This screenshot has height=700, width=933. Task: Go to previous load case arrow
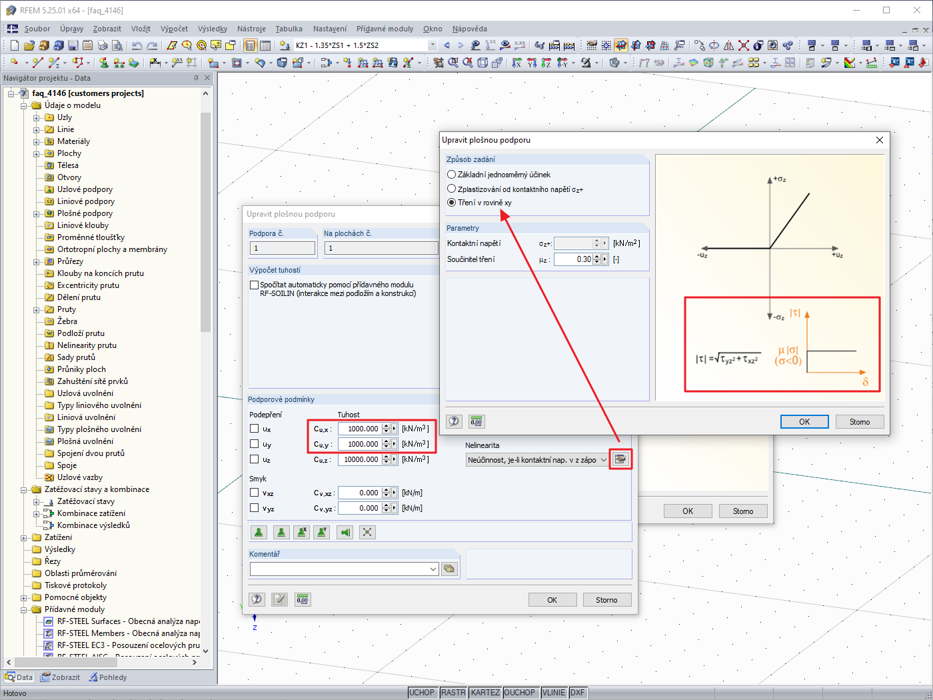447,45
